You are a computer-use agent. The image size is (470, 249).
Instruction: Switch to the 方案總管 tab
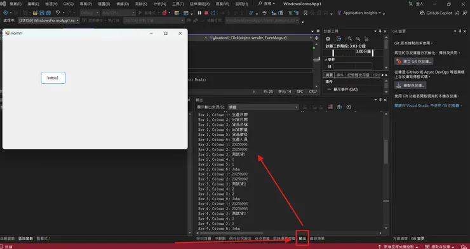click(400, 238)
